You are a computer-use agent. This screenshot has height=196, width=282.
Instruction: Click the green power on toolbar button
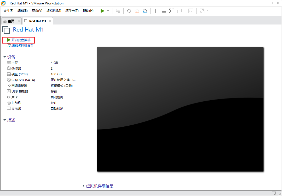[x=102, y=11]
